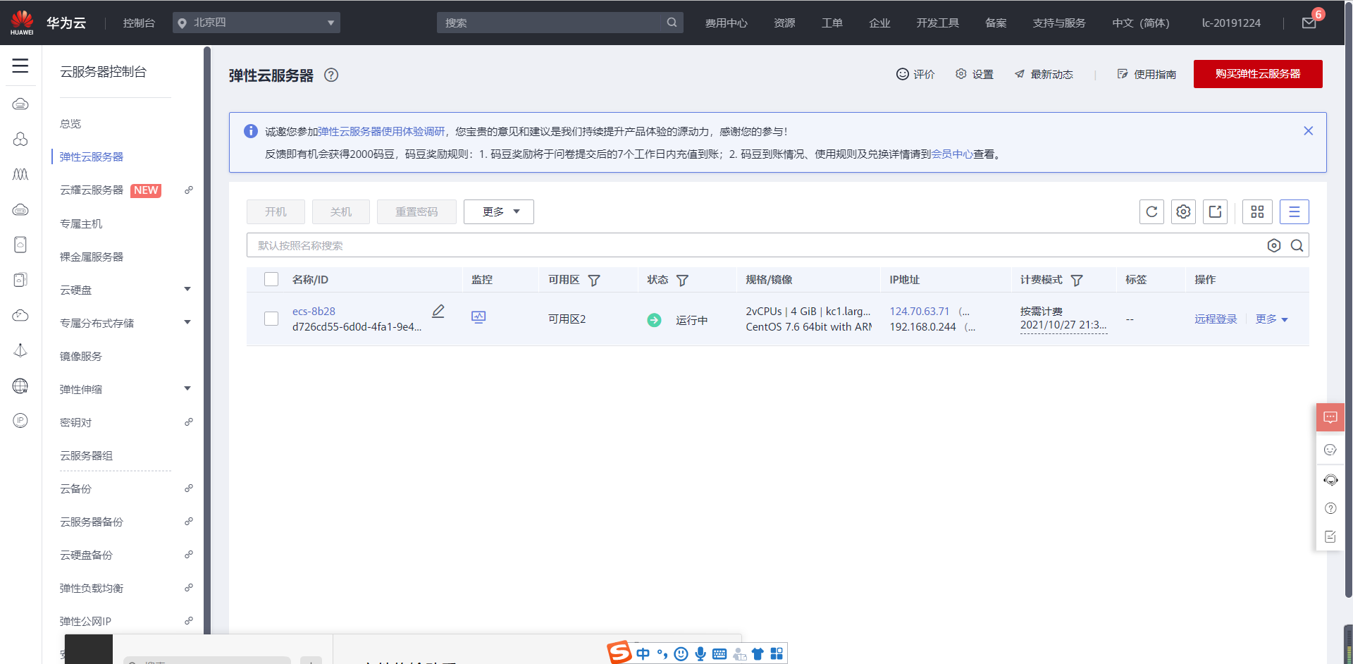Click the customer service headset icon
The image size is (1353, 664).
point(1330,480)
